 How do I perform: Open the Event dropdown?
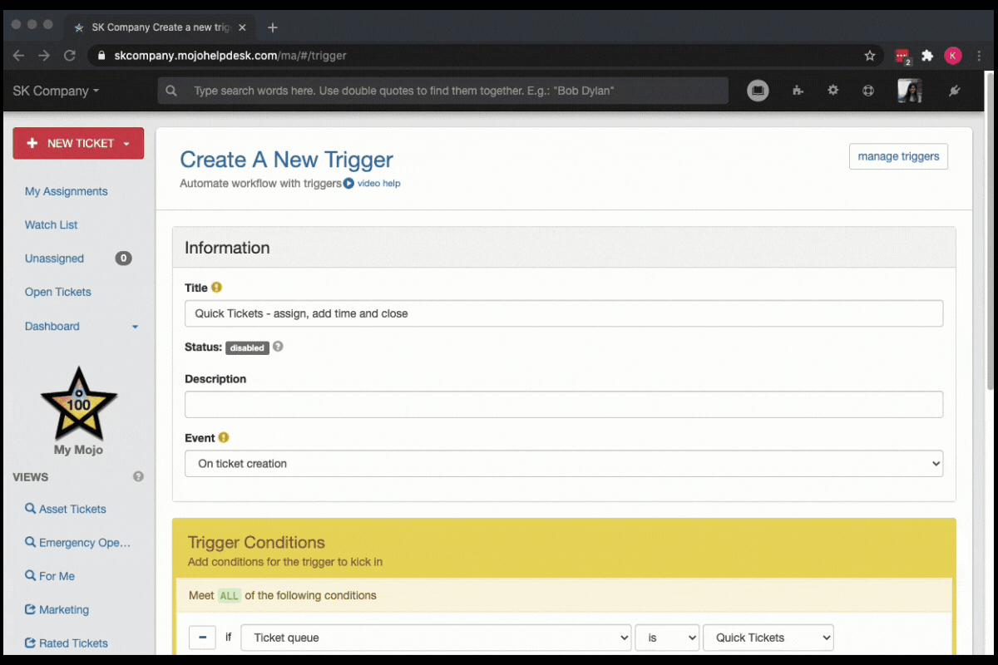pyautogui.click(x=563, y=464)
